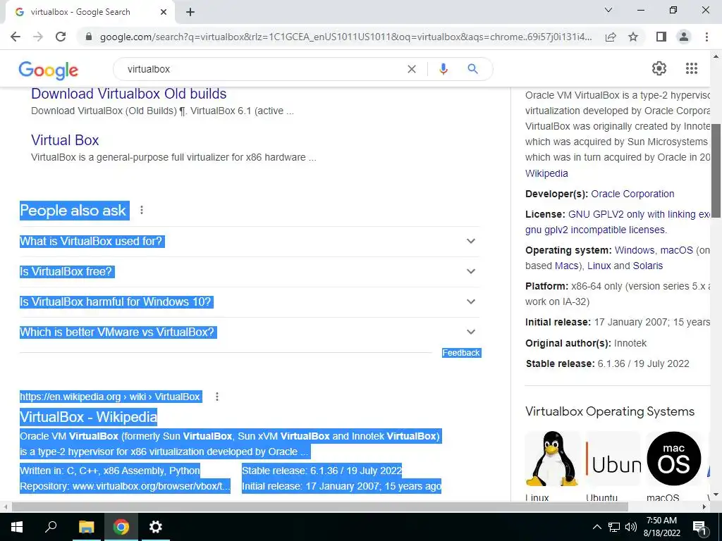Expand Is VirtualBox harmful for Windows 10

250,302
